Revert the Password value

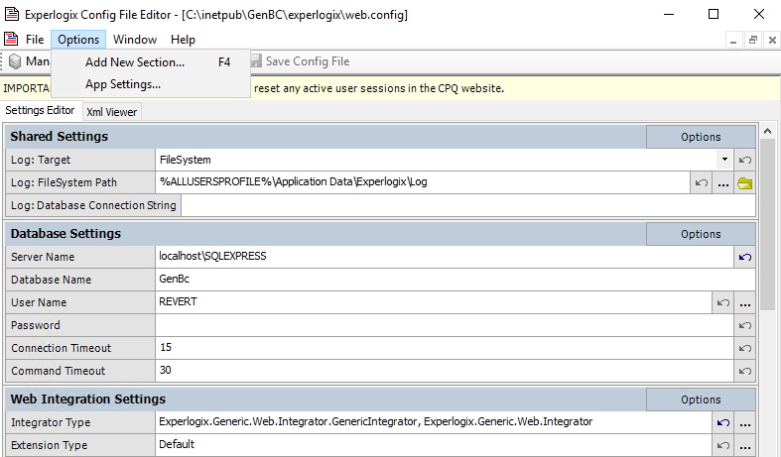[x=744, y=325]
